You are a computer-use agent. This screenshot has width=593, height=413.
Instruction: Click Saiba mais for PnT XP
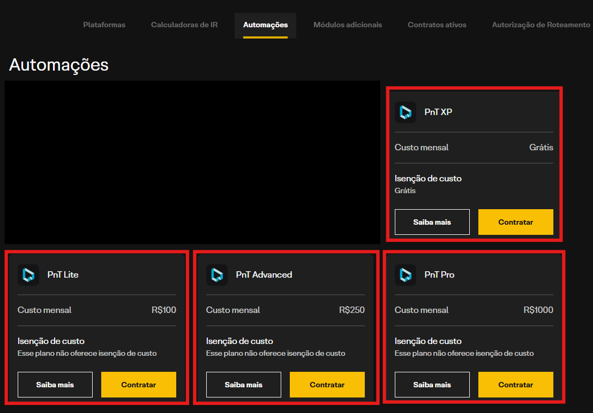(x=432, y=222)
